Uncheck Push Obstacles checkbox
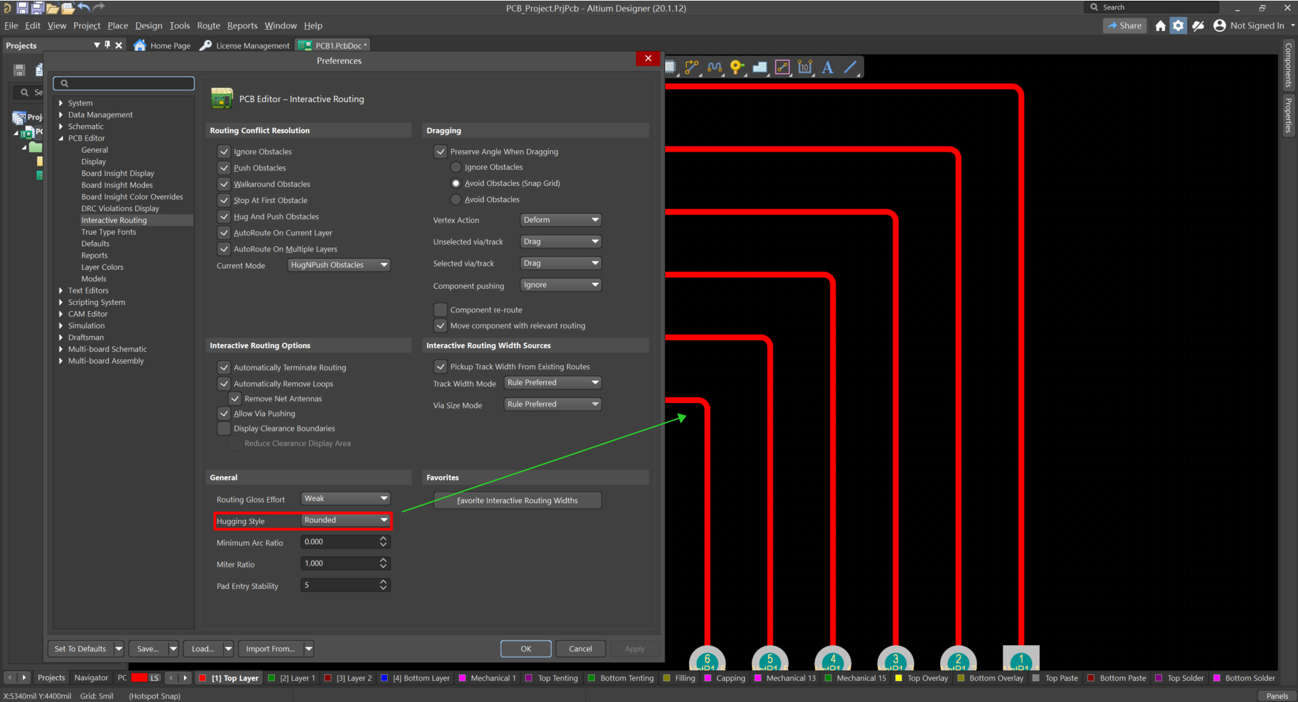The width and height of the screenshot is (1298, 702). [224, 168]
